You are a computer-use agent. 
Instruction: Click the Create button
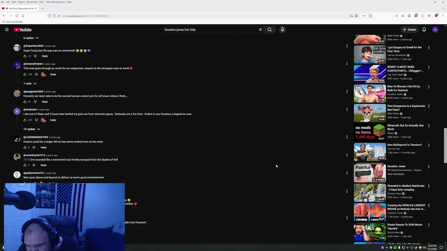tap(409, 30)
